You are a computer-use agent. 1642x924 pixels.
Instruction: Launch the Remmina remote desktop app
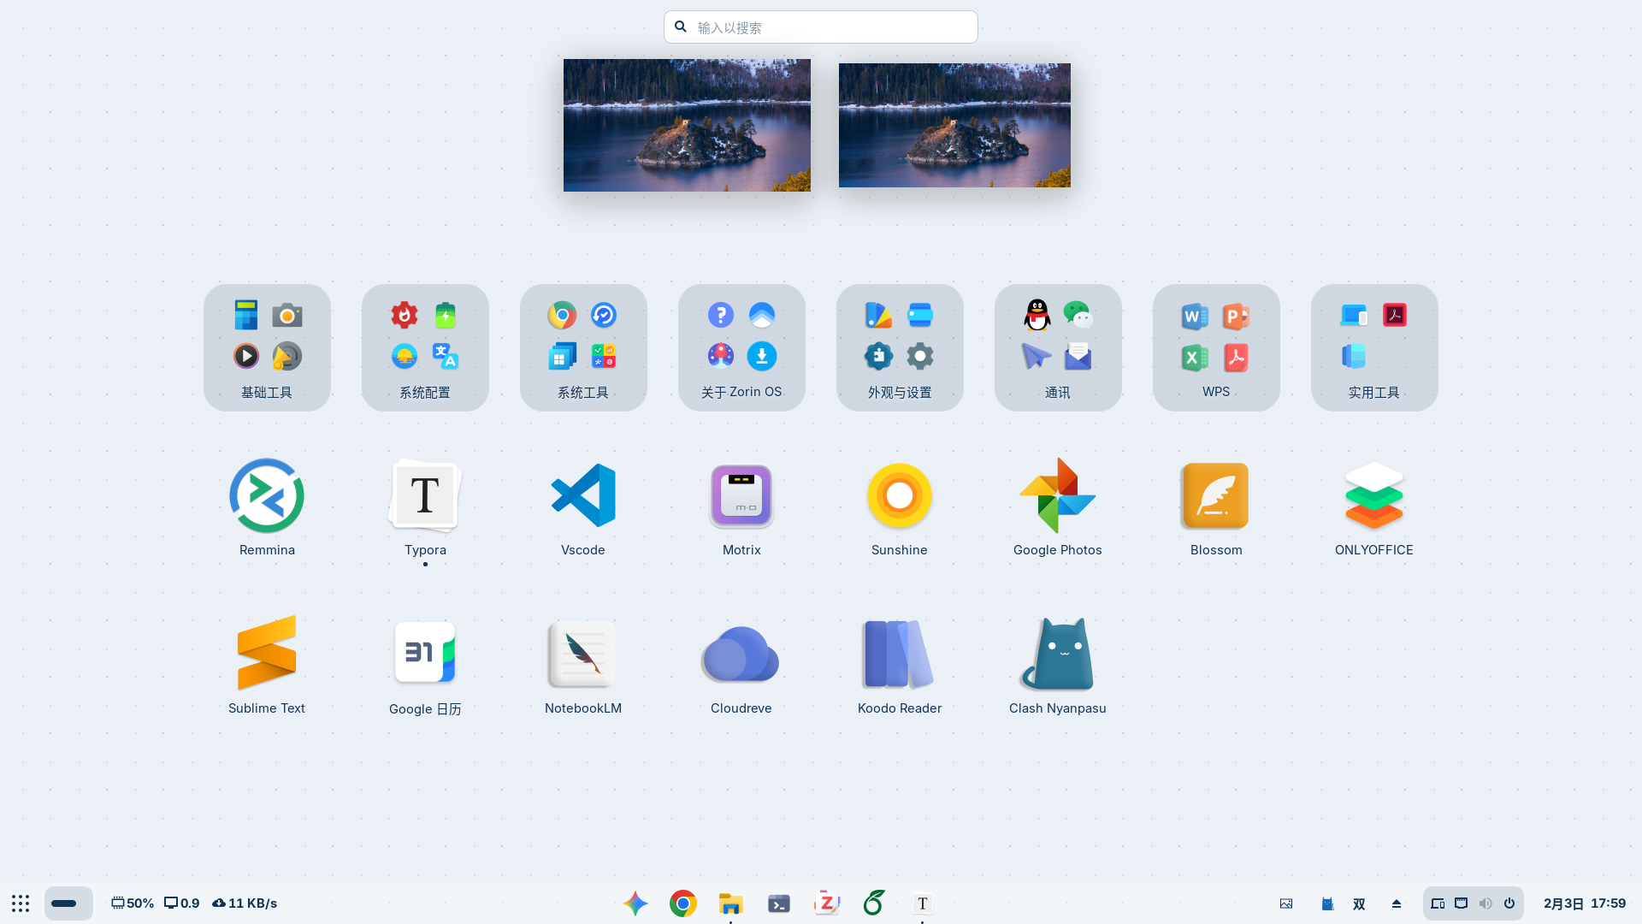pyautogui.click(x=267, y=496)
